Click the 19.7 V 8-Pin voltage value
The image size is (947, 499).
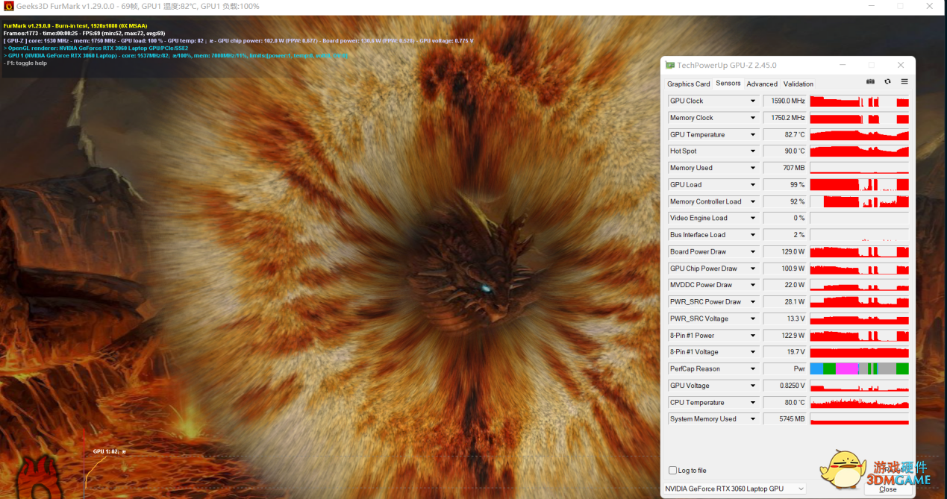pos(785,352)
